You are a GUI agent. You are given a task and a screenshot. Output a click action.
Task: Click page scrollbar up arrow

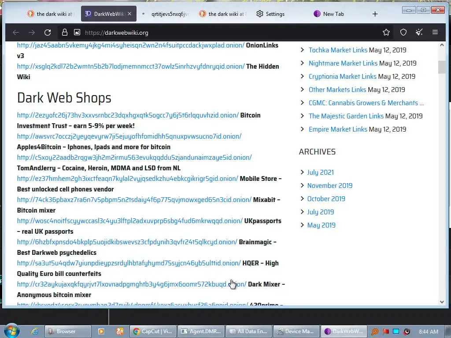[442, 45]
